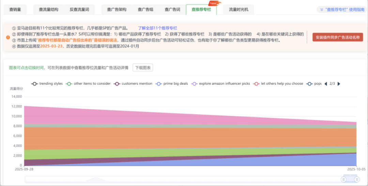Select the 查推荐专栏 tab
The image size is (368, 186).
[201, 10]
